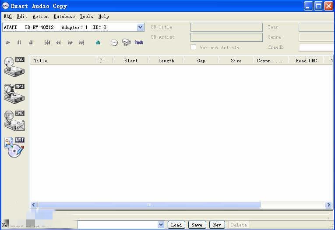Click the Save profile button
The width and height of the screenshot is (335, 230).
coord(197,225)
